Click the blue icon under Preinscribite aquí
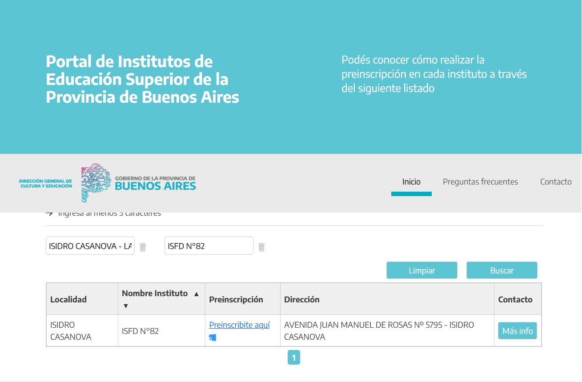 [x=213, y=338]
